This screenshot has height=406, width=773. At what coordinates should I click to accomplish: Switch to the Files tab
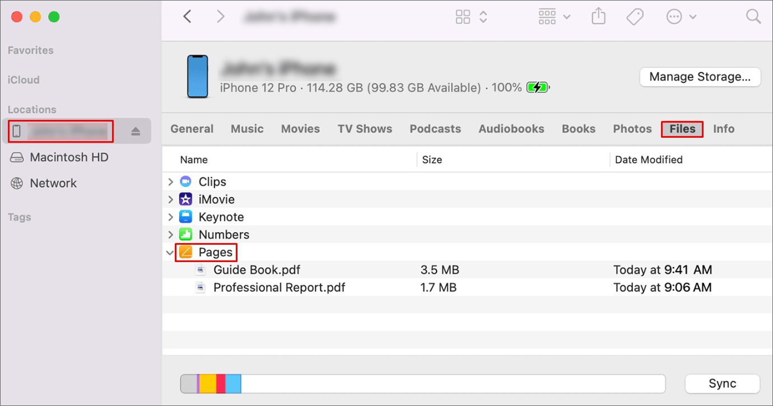(x=682, y=129)
